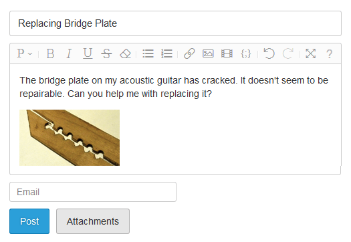Open the Attachments button
The width and height of the screenshot is (351, 242).
[93, 221]
